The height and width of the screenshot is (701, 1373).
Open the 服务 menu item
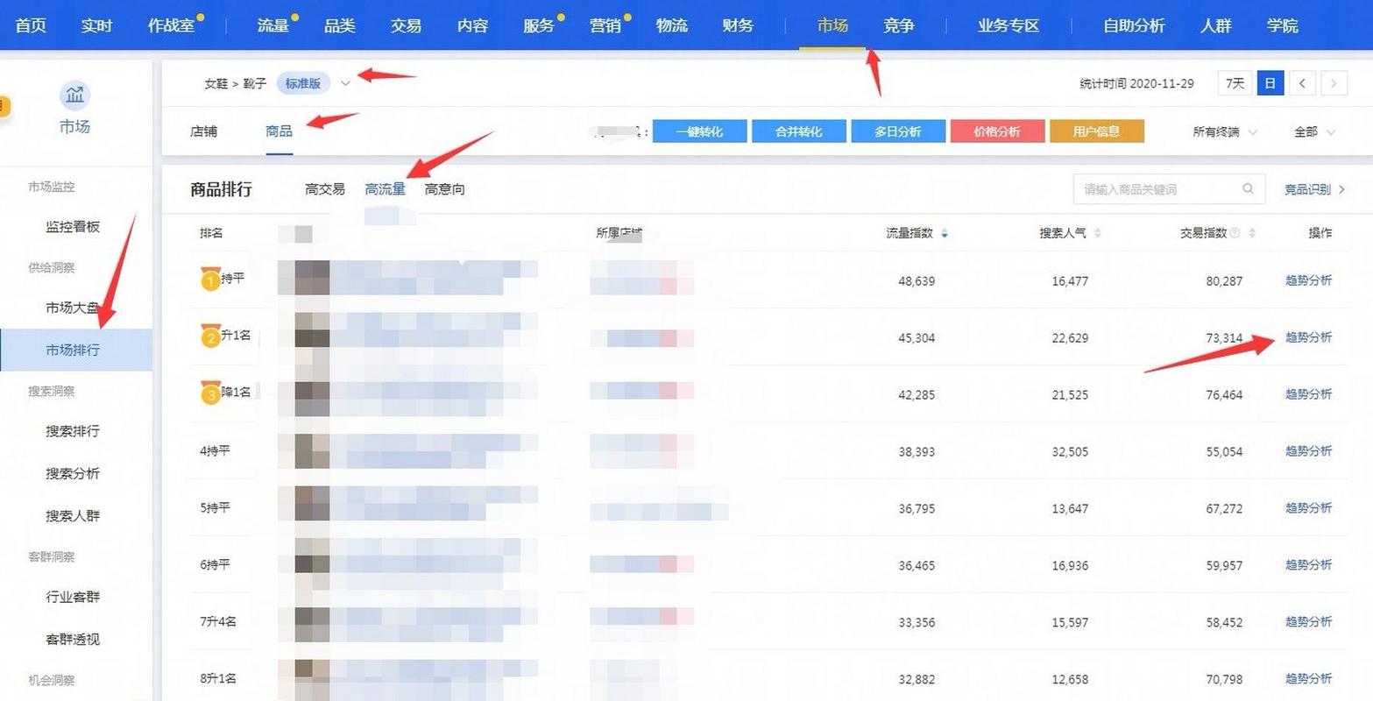point(539,25)
